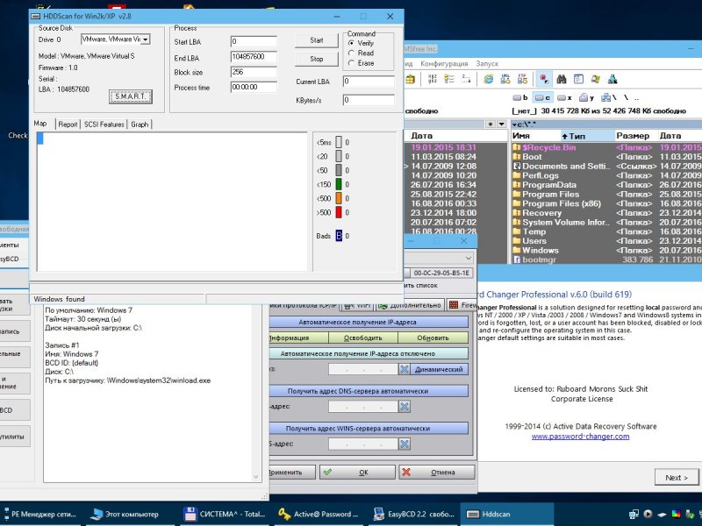This screenshot has height=526, width=702.
Task: Click the Start LBA input field
Action: tap(254, 41)
